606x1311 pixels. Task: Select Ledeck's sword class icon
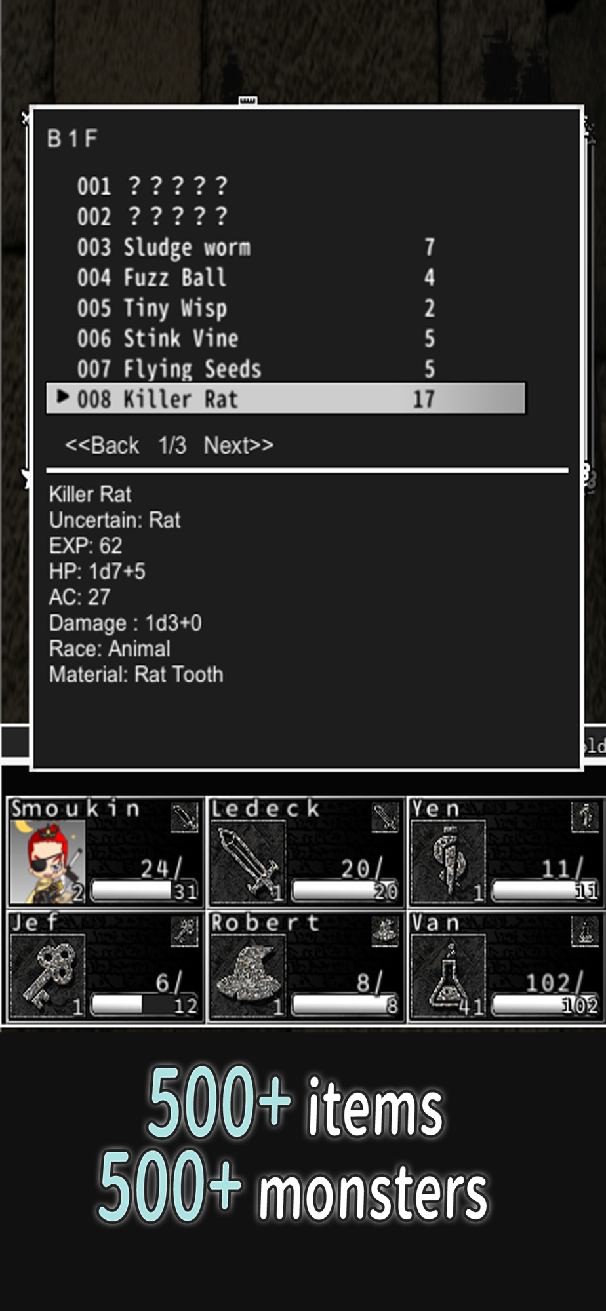248,861
